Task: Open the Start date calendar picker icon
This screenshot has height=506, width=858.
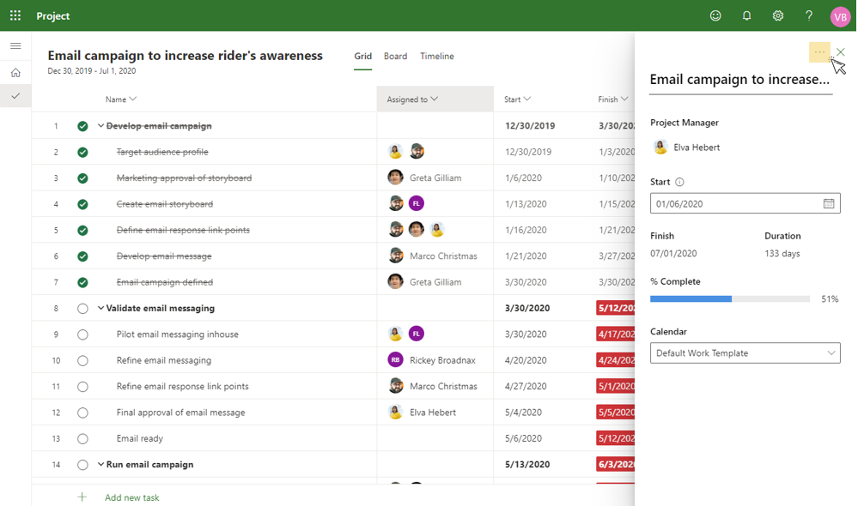Action: point(829,203)
